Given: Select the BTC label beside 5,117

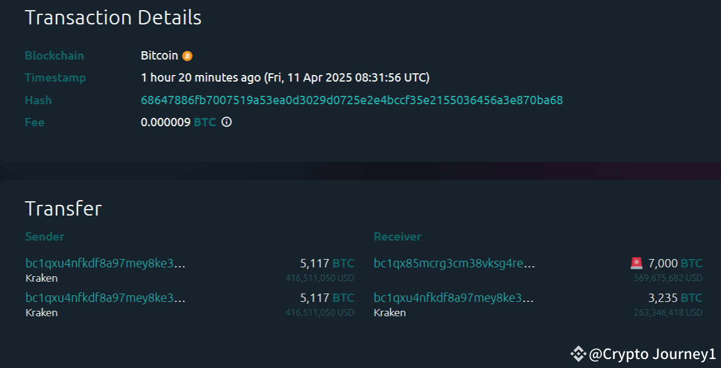Looking at the screenshot, I should pyautogui.click(x=344, y=263).
